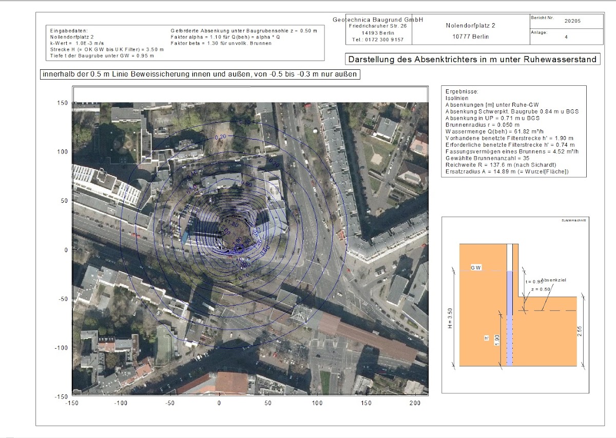Image resolution: width=616 pixels, height=438 pixels.
Task: Click the 'Geotechnica Baugrund GmbH' company name
Action: click(377, 20)
